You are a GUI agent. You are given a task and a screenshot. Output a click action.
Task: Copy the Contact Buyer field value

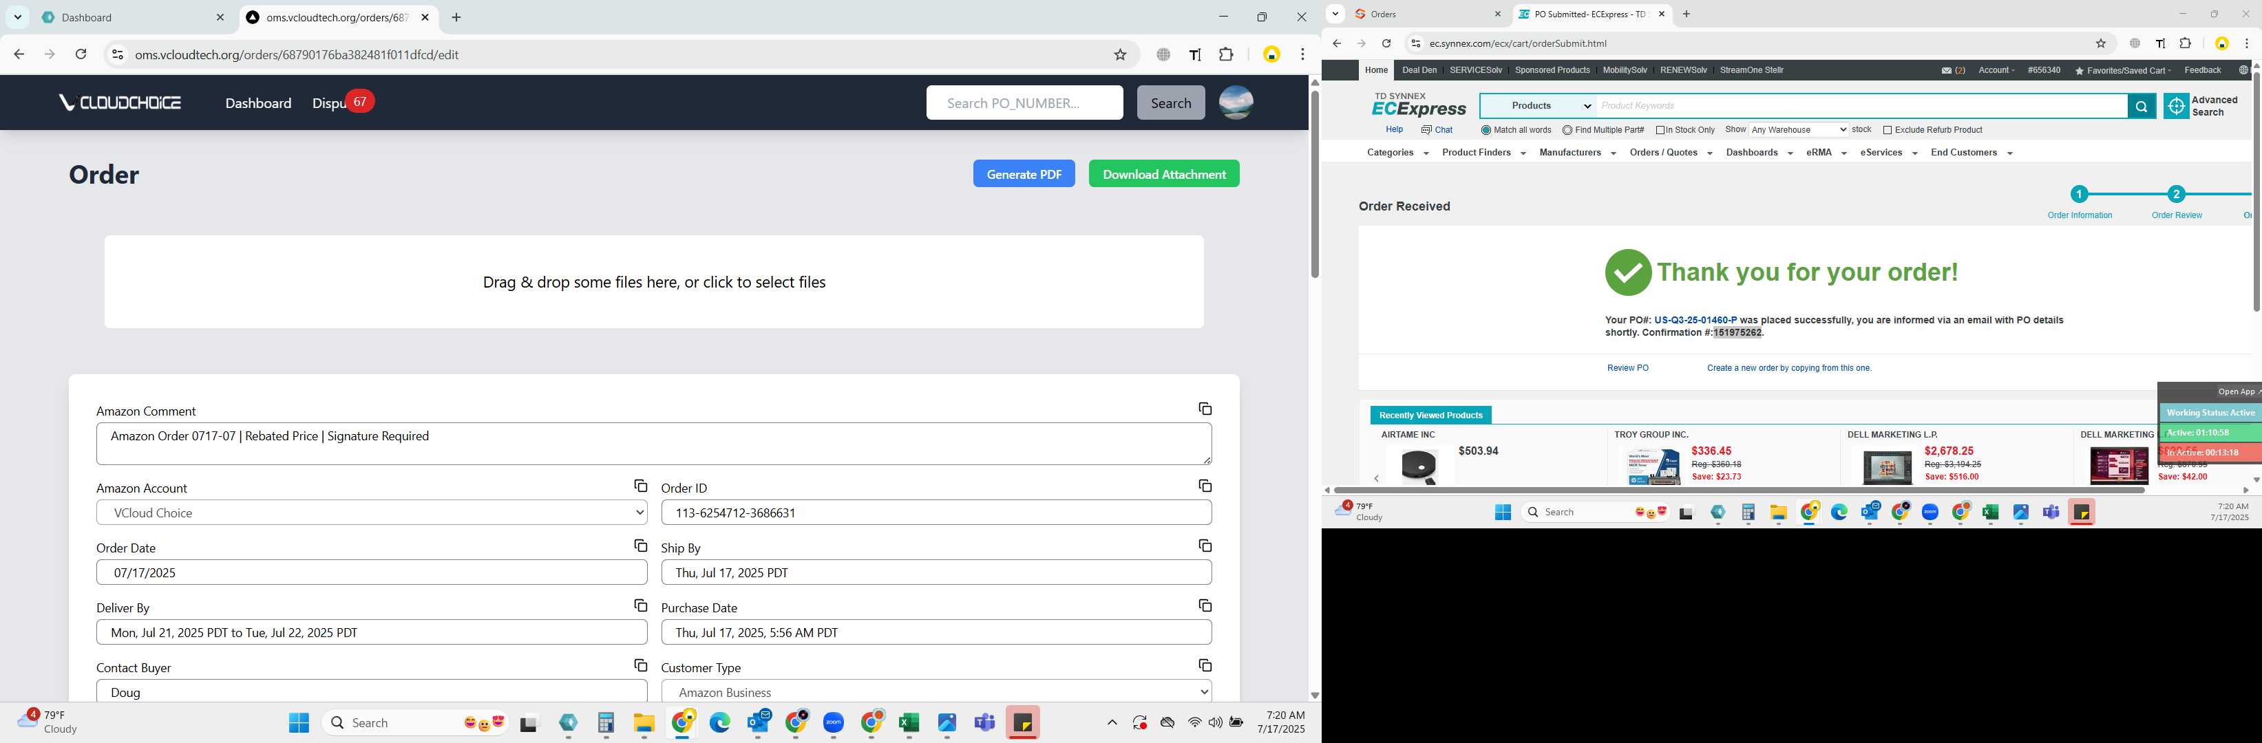pos(640,666)
